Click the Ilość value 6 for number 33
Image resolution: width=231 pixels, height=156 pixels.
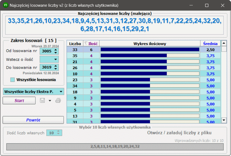[x=91, y=50]
